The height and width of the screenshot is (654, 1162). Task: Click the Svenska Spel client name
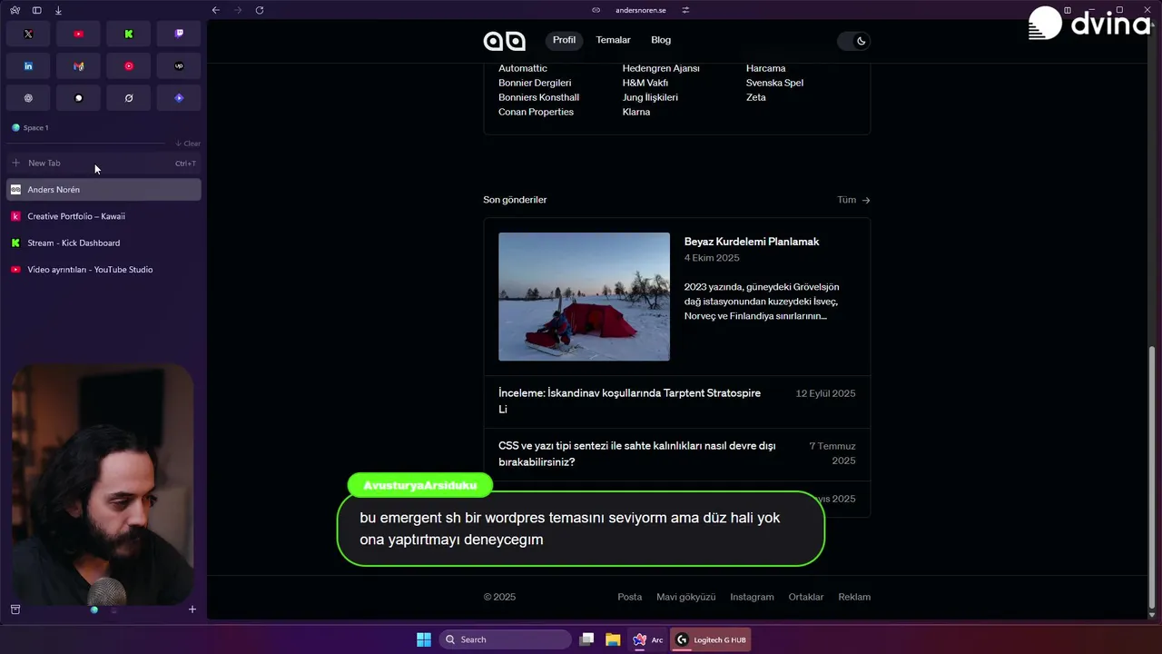[774, 83]
